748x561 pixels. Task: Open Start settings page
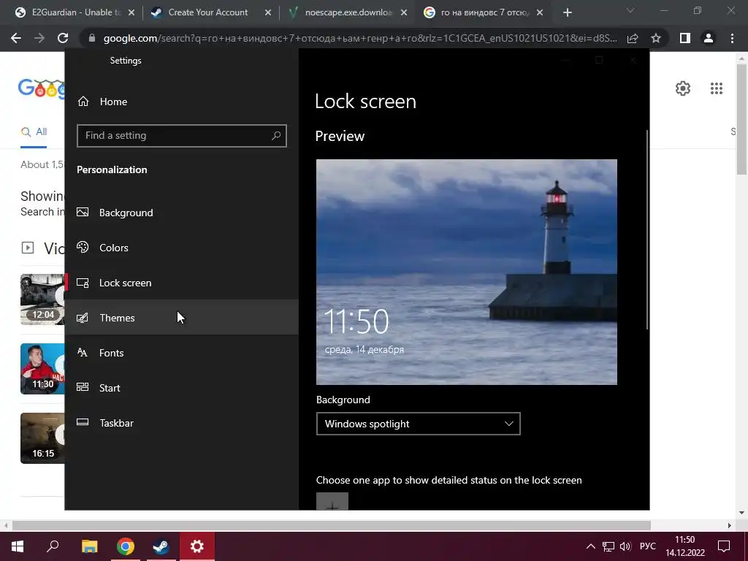point(181,388)
